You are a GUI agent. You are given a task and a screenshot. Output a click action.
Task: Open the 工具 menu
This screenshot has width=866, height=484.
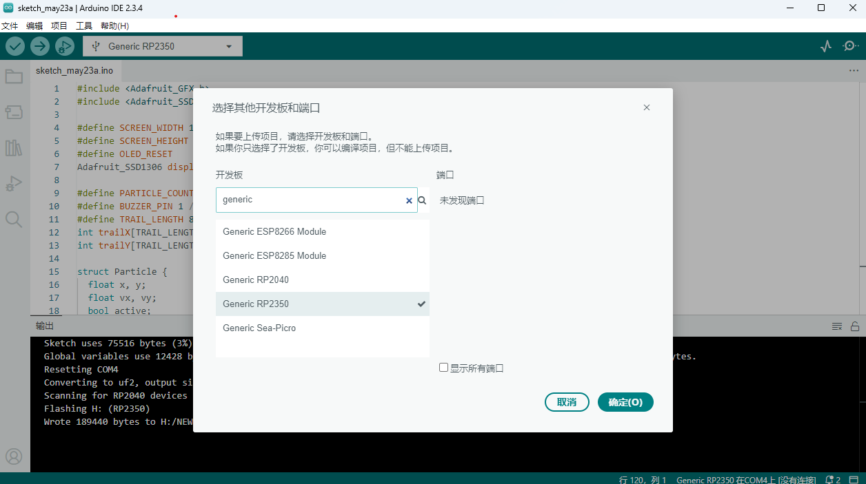(84, 25)
